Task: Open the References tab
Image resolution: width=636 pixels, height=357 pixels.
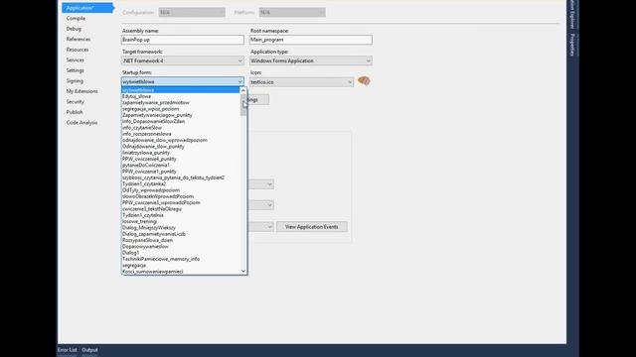Action: point(79,40)
